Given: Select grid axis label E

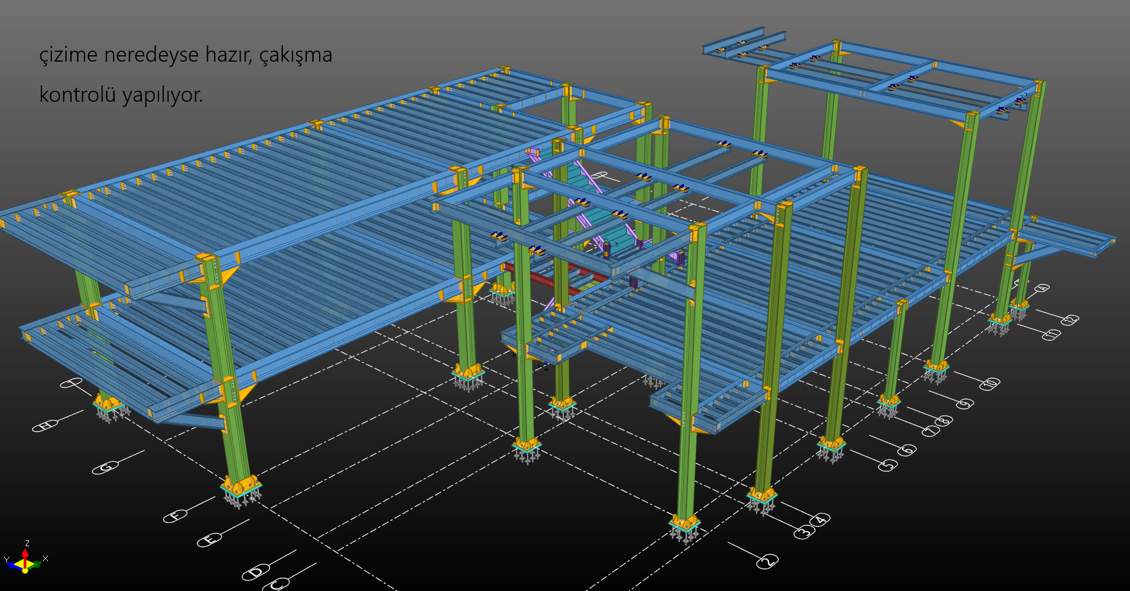Looking at the screenshot, I should 210,540.
